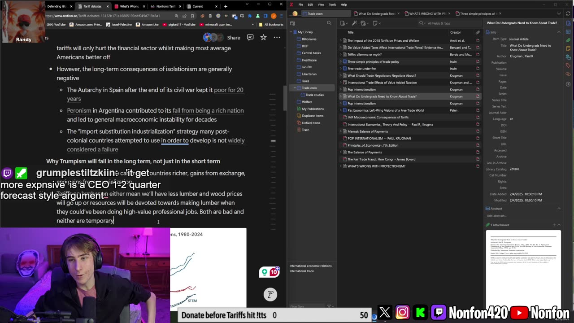This screenshot has height=323, width=574.
Task: Collapse the Info section in item pane
Action: (559, 32)
